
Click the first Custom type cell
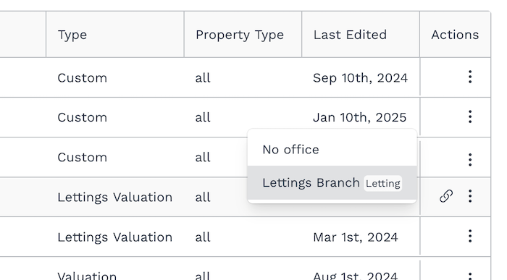(x=82, y=78)
